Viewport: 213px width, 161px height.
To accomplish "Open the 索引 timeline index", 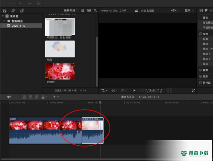I will tap(10, 97).
